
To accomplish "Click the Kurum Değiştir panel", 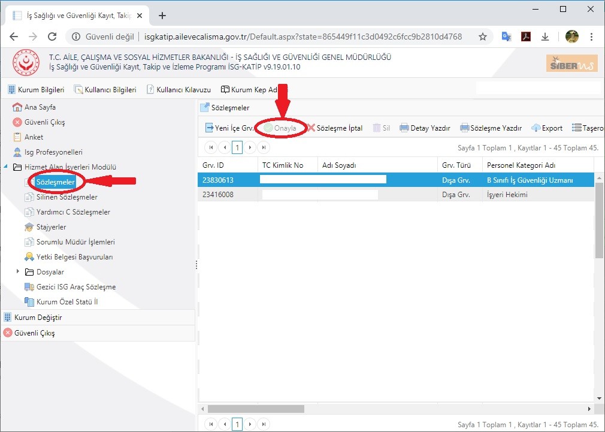I will point(98,318).
